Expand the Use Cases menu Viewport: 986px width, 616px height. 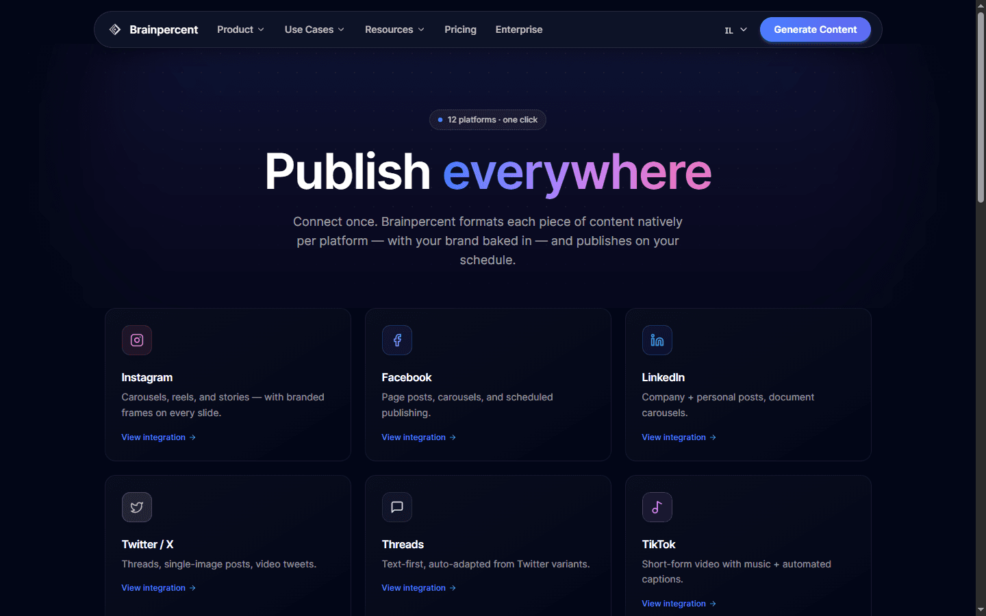314,29
